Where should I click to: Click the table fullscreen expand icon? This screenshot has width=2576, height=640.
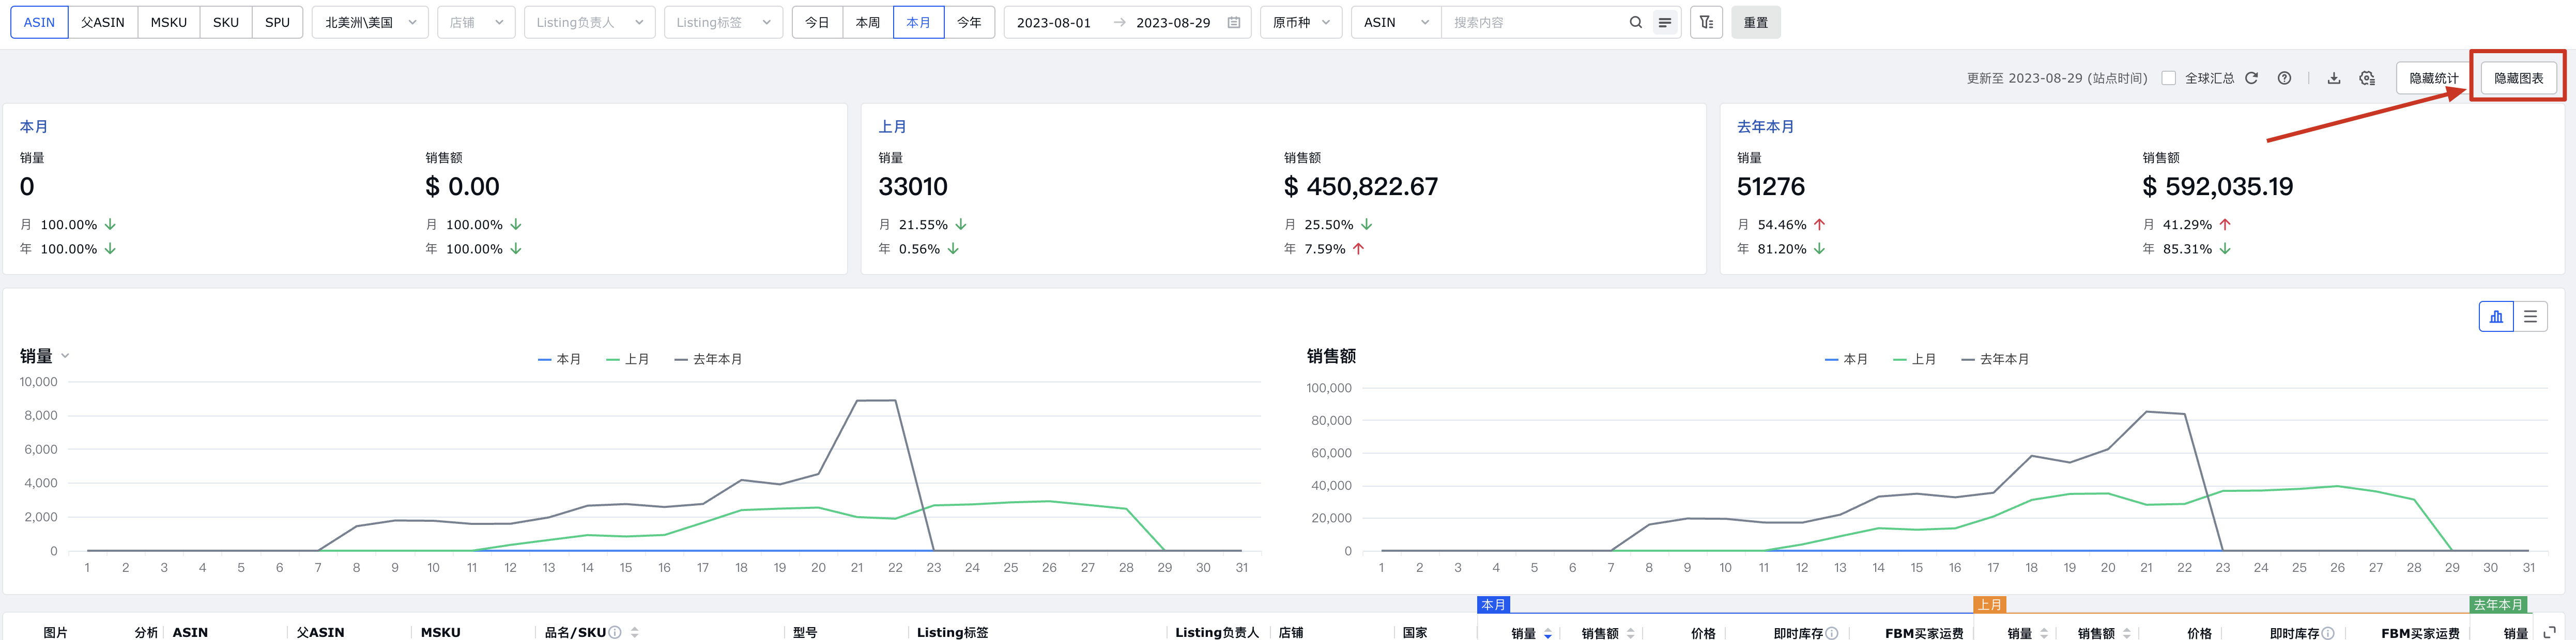click(2550, 632)
